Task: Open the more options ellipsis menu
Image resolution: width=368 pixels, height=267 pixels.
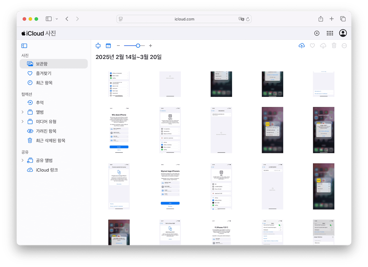Action: (x=344, y=46)
